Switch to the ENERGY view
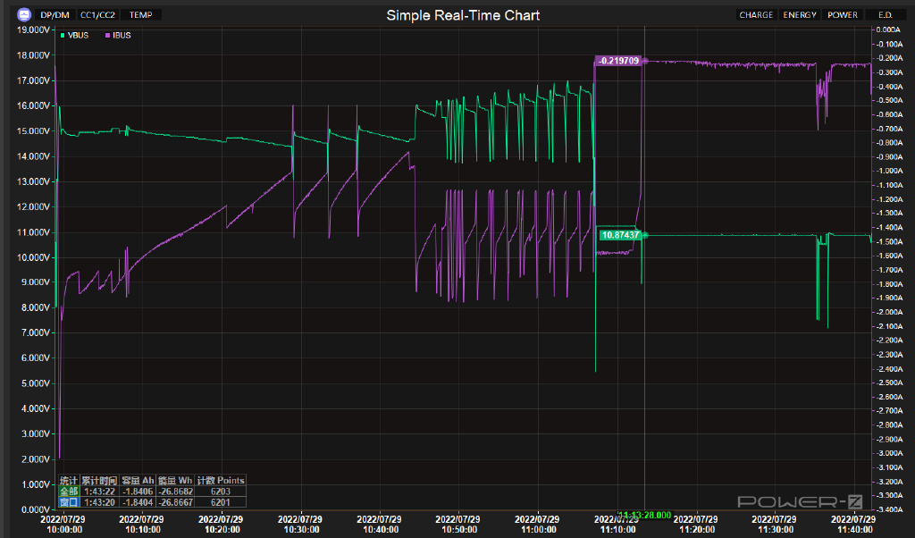This screenshot has height=538, width=915. 799,15
